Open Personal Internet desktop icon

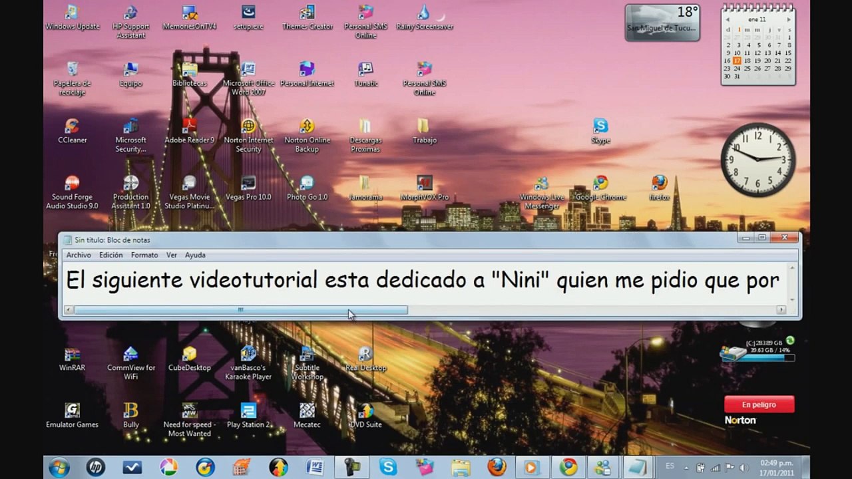307,75
